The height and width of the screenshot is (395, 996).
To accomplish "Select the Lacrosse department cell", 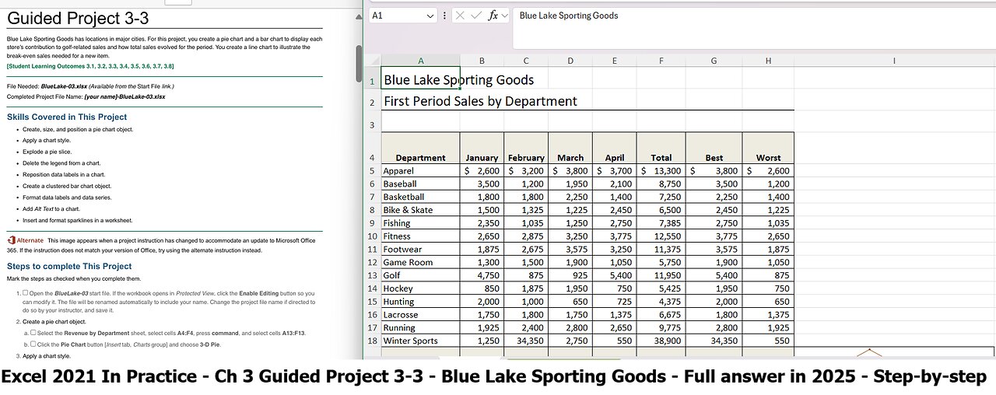I will [x=421, y=314].
